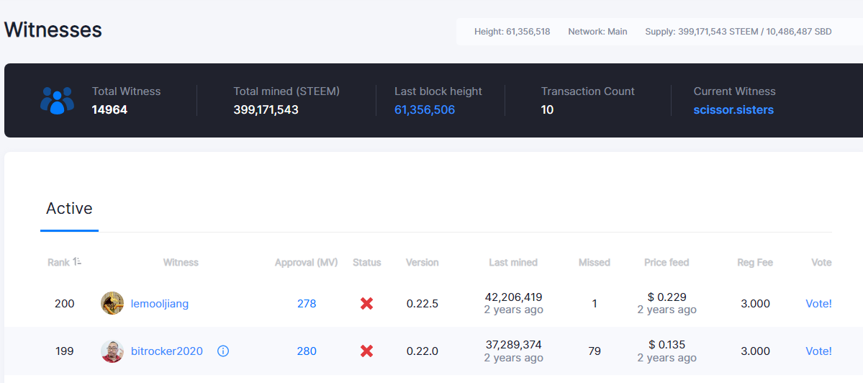Click the Supply STEEM / SBD text
The image size is (863, 383).
(x=738, y=32)
